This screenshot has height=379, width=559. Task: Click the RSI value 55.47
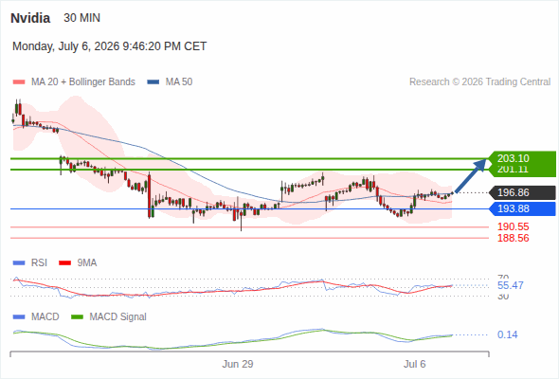click(x=511, y=285)
